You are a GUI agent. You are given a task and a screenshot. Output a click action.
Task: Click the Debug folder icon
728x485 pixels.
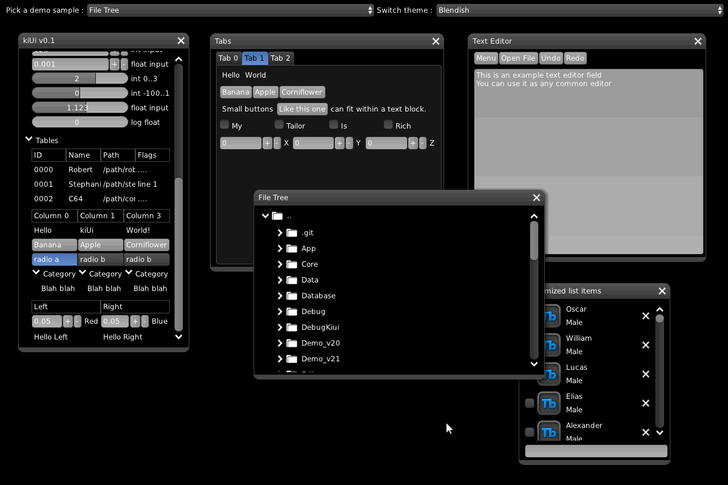[292, 312]
